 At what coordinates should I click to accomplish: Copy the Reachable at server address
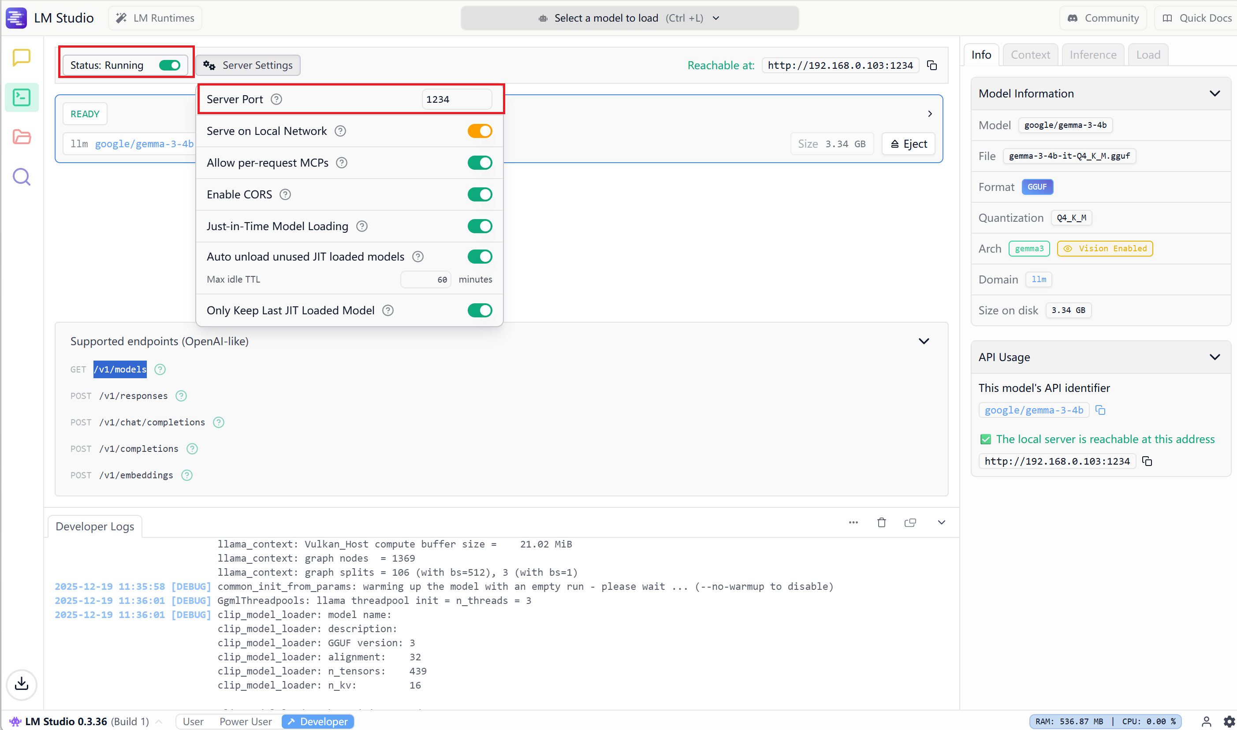pyautogui.click(x=931, y=65)
